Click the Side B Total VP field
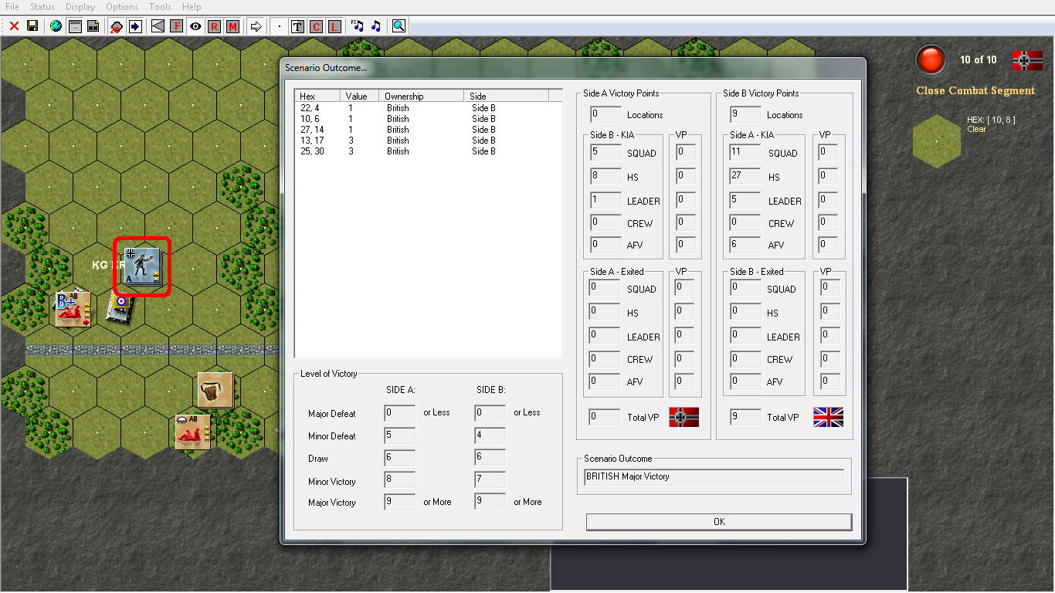Viewport: 1055px width, 593px height. click(x=745, y=417)
